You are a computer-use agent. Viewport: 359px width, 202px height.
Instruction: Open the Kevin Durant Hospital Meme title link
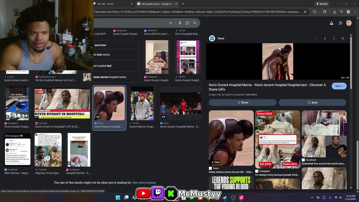point(267,87)
